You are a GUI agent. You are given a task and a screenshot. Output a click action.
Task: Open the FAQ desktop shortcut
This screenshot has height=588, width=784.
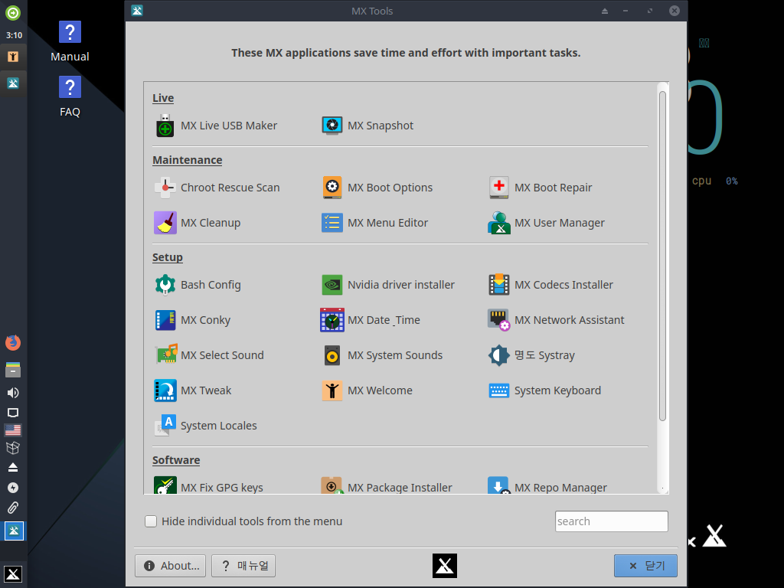pos(70,97)
